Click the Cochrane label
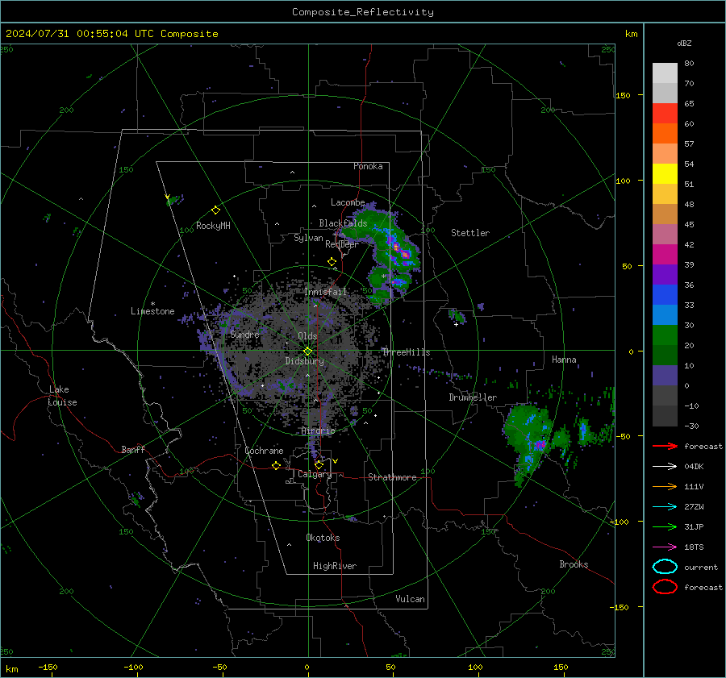Viewport: 726px width, 678px height. pos(264,451)
